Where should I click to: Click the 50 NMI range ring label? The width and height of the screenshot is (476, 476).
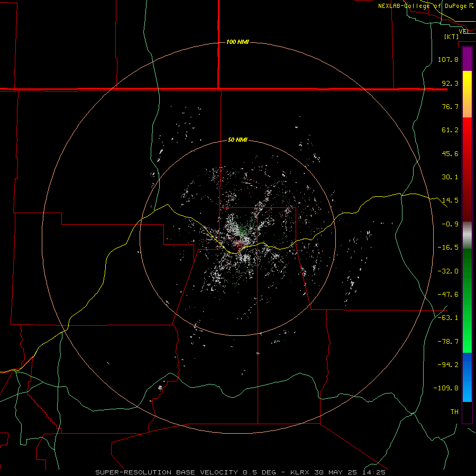pyautogui.click(x=237, y=140)
